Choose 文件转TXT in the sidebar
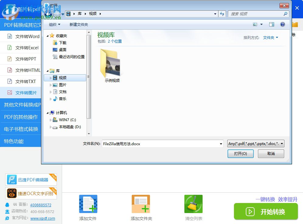 click(x=21, y=81)
